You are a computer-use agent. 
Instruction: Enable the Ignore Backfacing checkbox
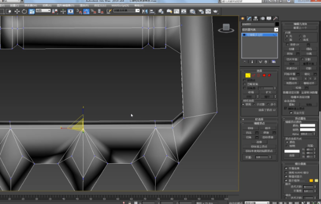coord(244,84)
